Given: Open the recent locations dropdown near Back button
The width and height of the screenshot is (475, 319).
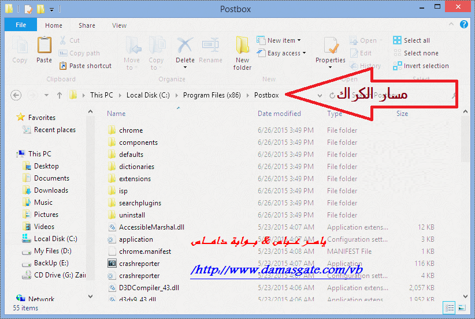Looking at the screenshot, I should pos(46,95).
